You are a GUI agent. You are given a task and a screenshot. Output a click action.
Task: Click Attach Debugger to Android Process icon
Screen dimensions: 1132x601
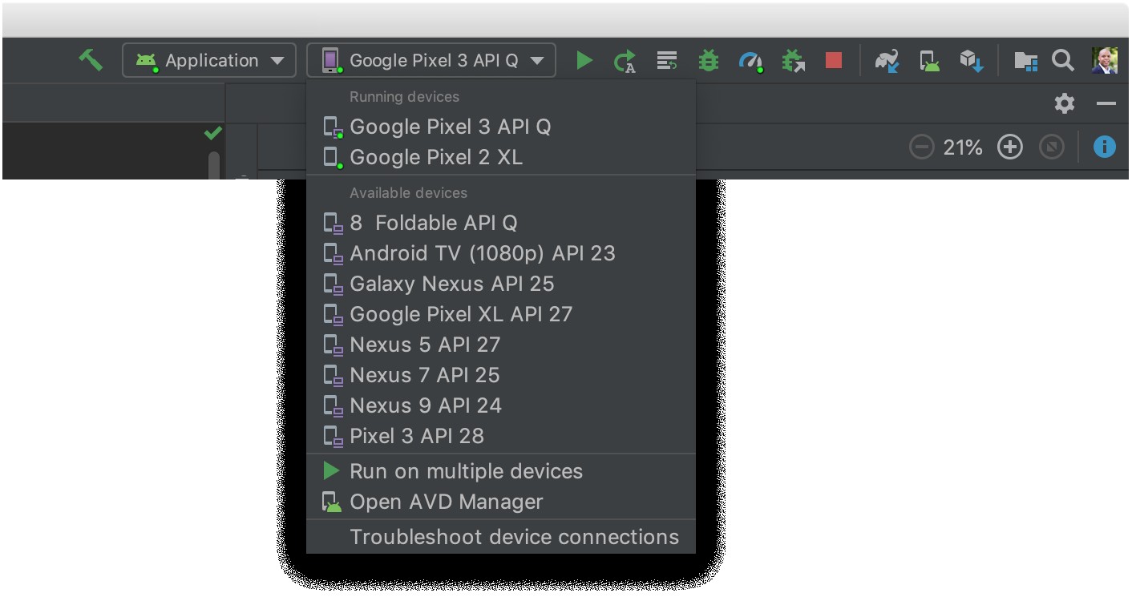[793, 61]
